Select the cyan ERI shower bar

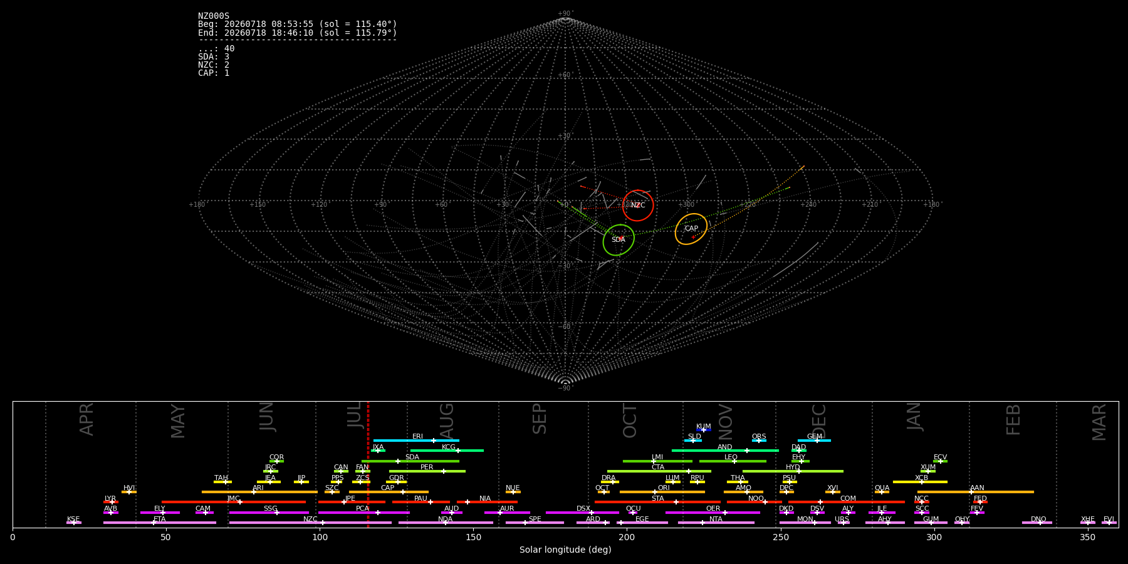tap(416, 441)
